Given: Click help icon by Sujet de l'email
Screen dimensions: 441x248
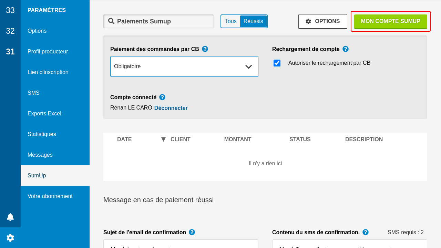Looking at the screenshot, I should pyautogui.click(x=192, y=232).
